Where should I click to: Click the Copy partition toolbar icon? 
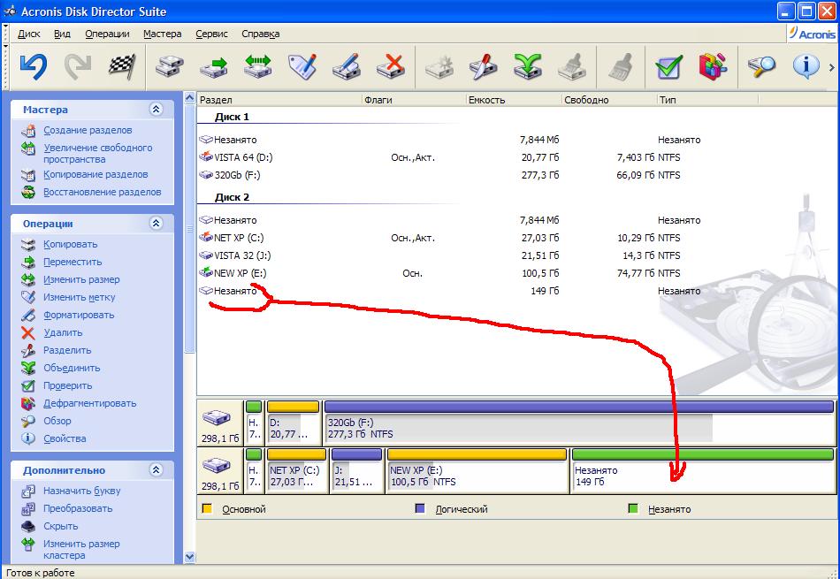[x=170, y=67]
